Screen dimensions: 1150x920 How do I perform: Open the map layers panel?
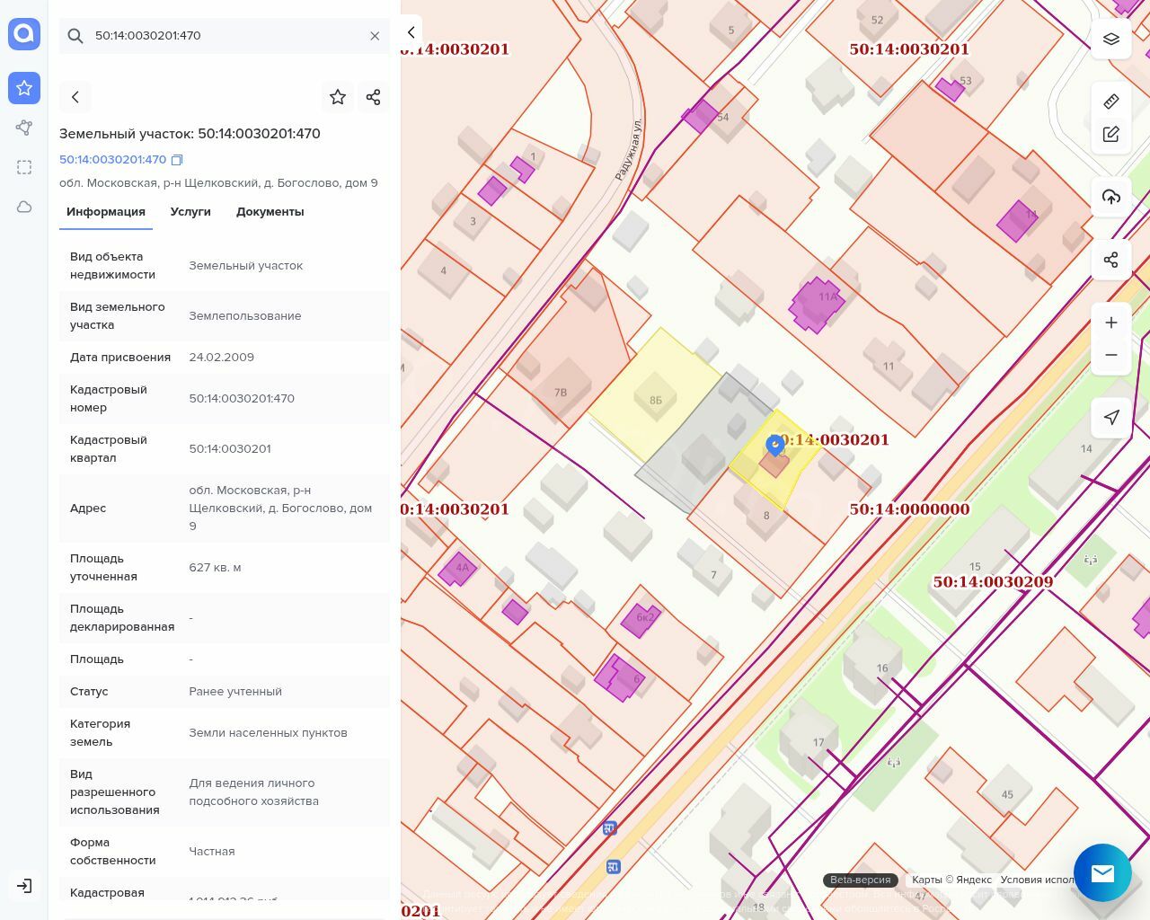click(1110, 39)
